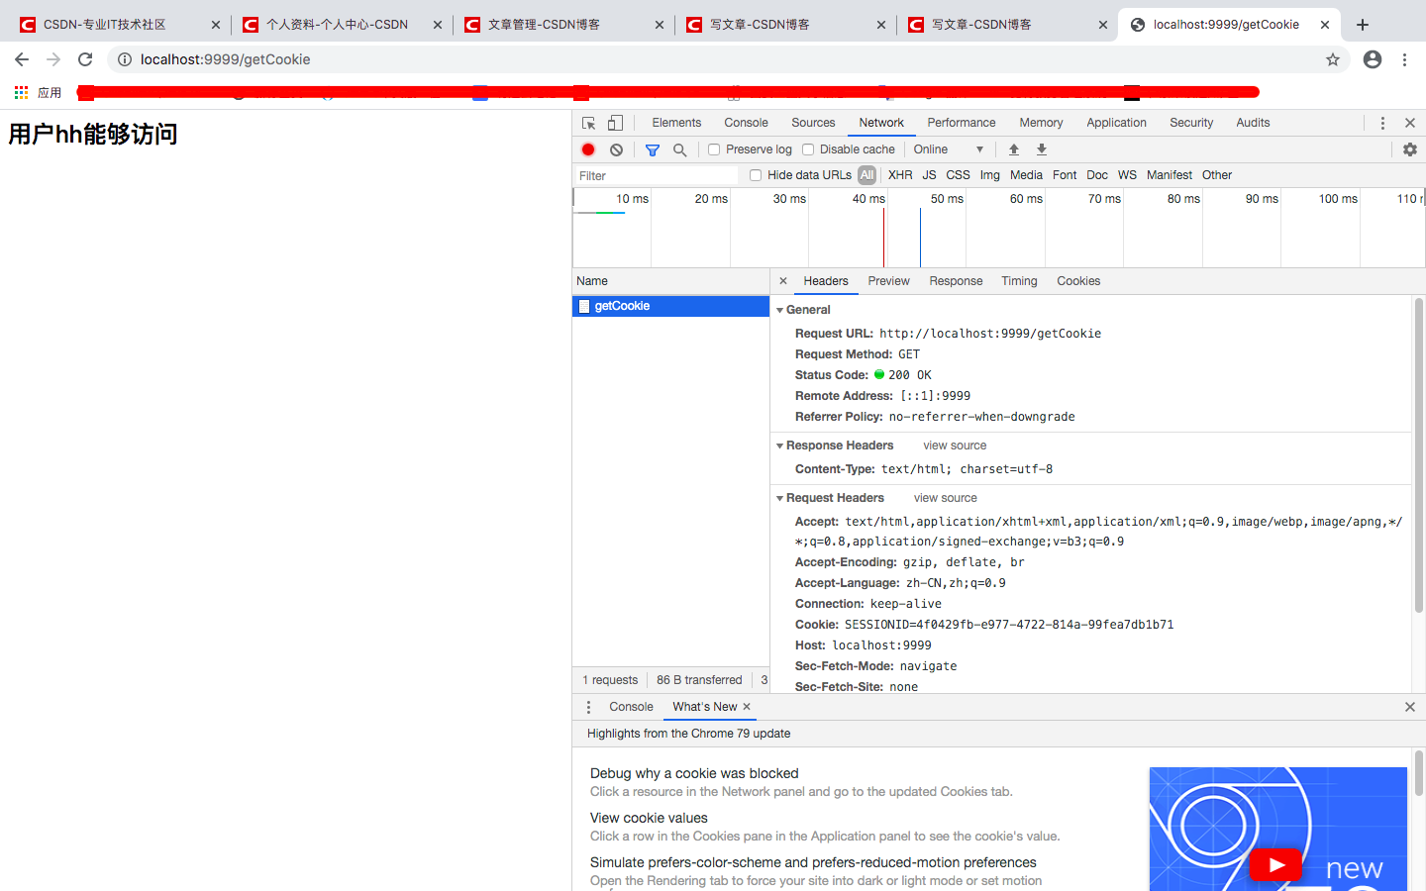Select the getCookie request row
Image resolution: width=1426 pixels, height=891 pixels.
click(670, 306)
